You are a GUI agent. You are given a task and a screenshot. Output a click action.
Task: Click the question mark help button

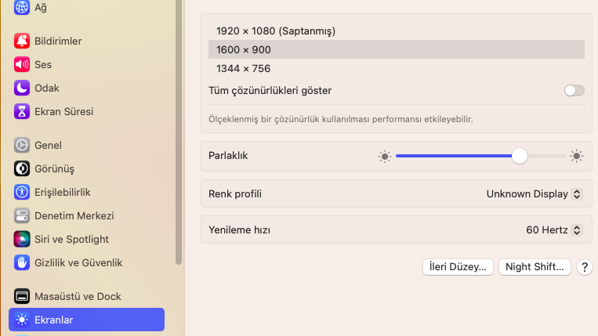click(584, 267)
